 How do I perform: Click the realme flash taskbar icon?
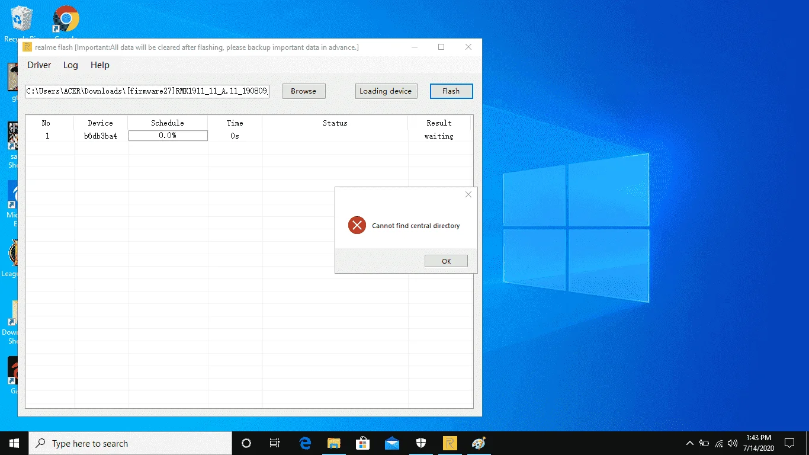(450, 443)
